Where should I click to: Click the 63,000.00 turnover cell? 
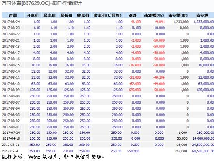tap(206, 83)
